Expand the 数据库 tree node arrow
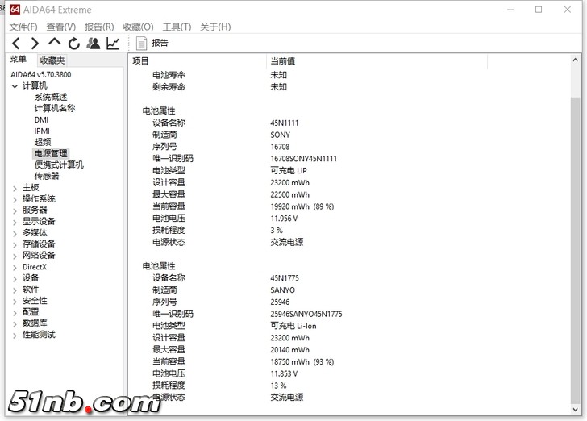This screenshot has width=587, height=421. (15, 323)
